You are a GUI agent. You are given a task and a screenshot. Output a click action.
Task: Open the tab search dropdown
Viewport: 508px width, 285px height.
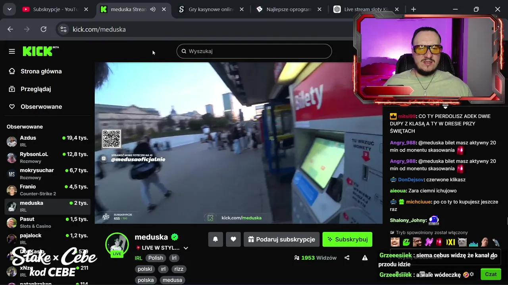pyautogui.click(x=9, y=9)
